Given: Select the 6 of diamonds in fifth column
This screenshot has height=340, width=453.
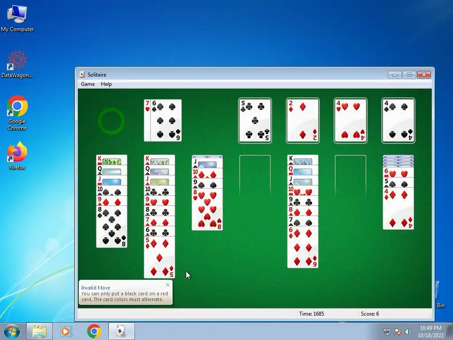Looking at the screenshot, I should [x=303, y=247].
